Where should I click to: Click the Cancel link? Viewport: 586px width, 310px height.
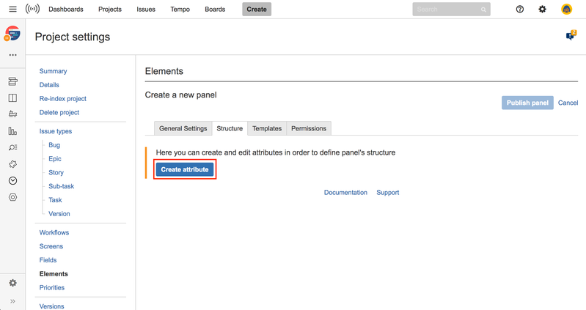[568, 103]
